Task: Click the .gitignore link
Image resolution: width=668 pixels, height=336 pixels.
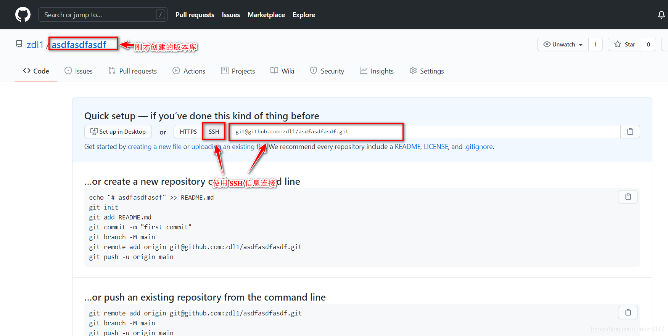Action: point(478,147)
